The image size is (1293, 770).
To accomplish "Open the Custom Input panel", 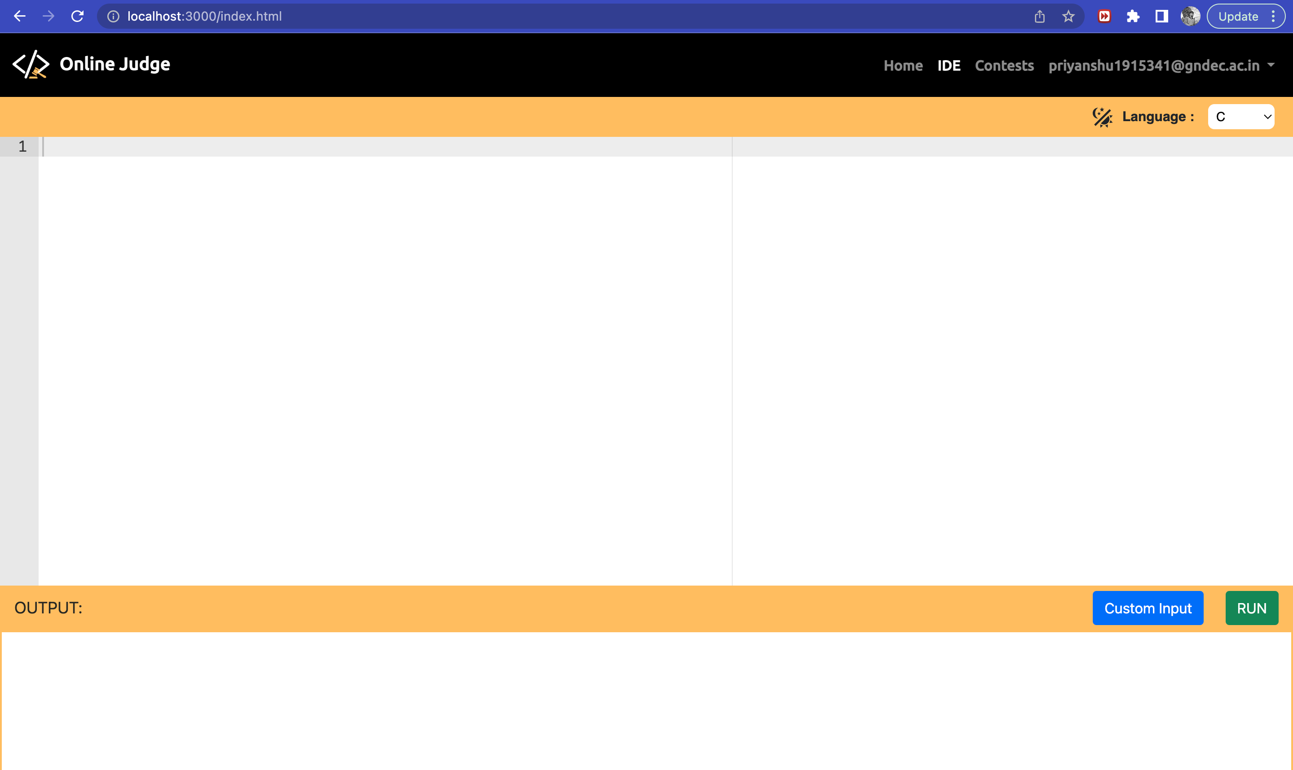I will (x=1148, y=608).
